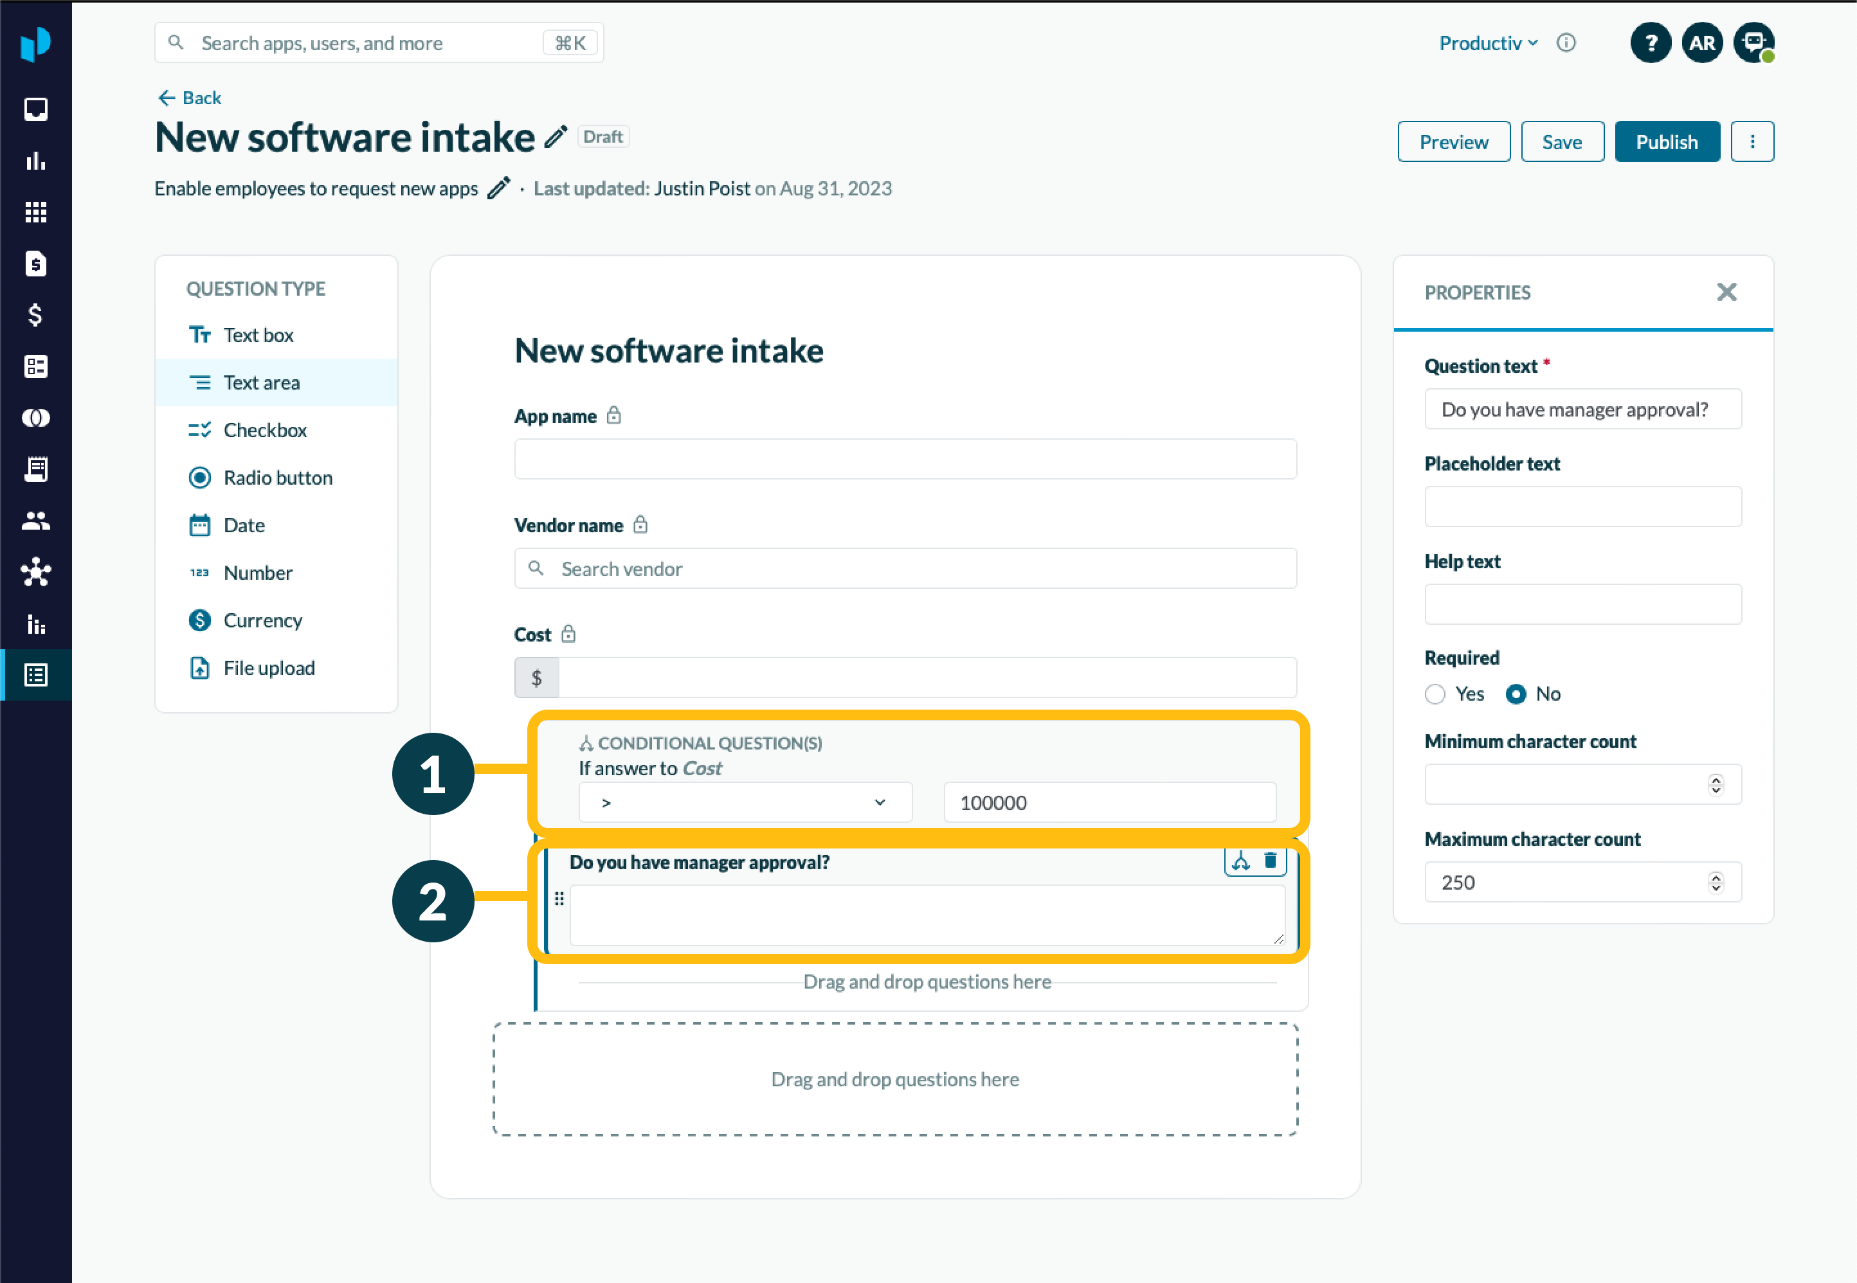
Task: Choose Radio button question type
Action: pos(276,478)
